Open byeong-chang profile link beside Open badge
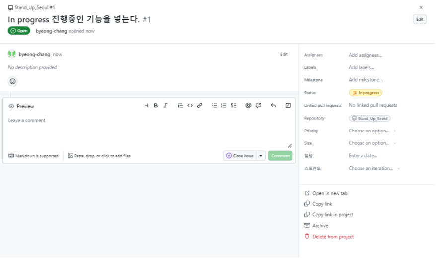Screen dimensions: 436x261 pos(52,31)
